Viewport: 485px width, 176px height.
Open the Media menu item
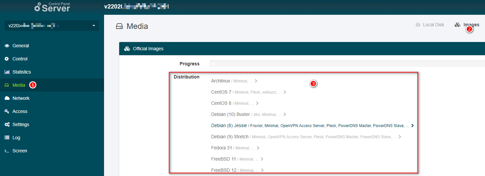(18, 85)
